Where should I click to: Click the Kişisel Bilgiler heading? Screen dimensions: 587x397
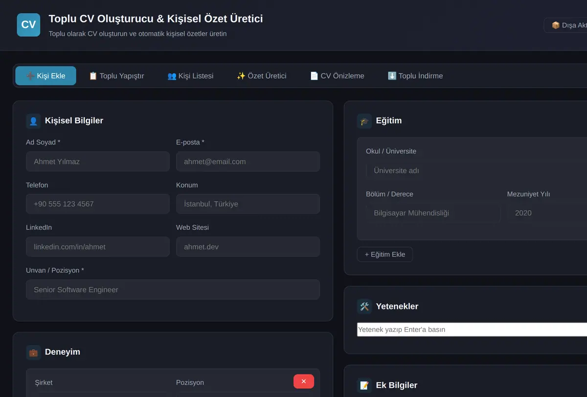point(74,121)
